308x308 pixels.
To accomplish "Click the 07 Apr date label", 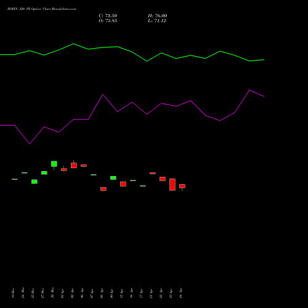I will click(x=92, y=294).
